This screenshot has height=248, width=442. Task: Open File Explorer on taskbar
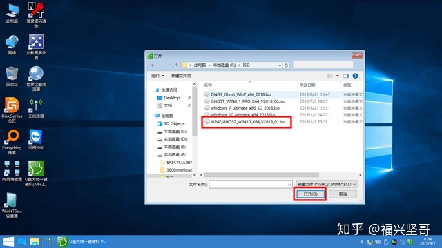(x=35, y=242)
